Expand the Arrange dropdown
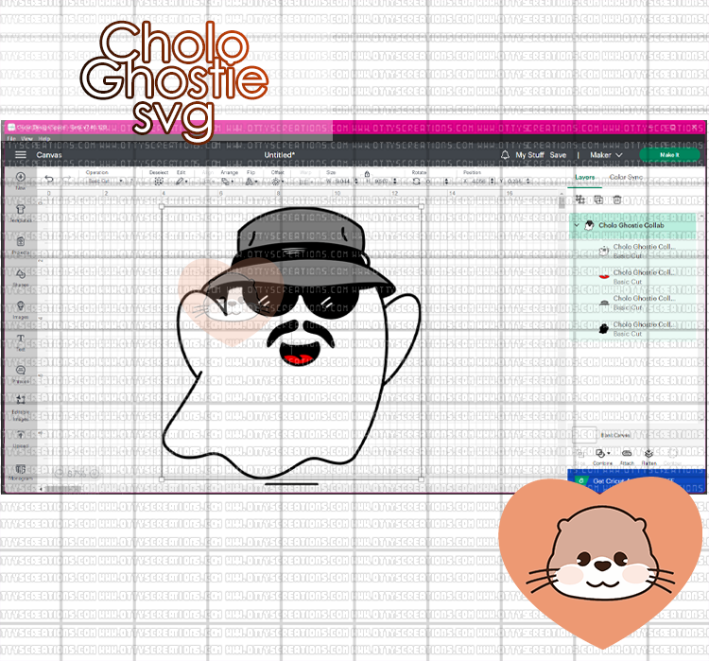The image size is (709, 661). click(x=229, y=180)
